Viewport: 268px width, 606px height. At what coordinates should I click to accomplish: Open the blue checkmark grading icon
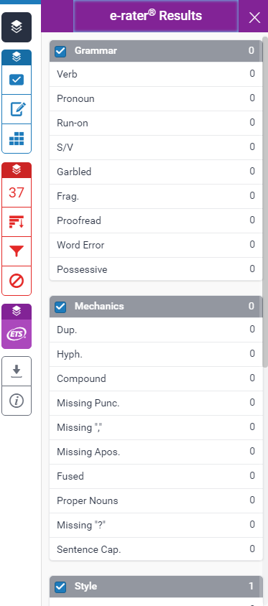pyautogui.click(x=17, y=80)
